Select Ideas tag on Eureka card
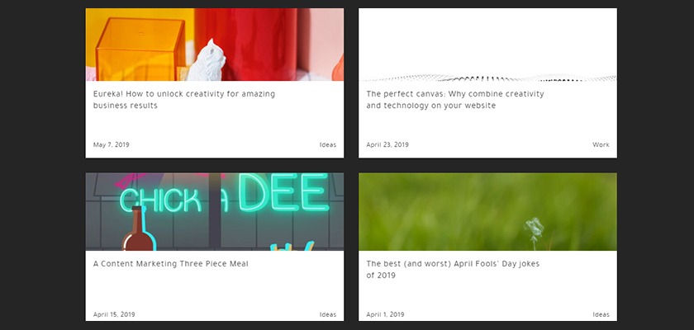 (328, 145)
